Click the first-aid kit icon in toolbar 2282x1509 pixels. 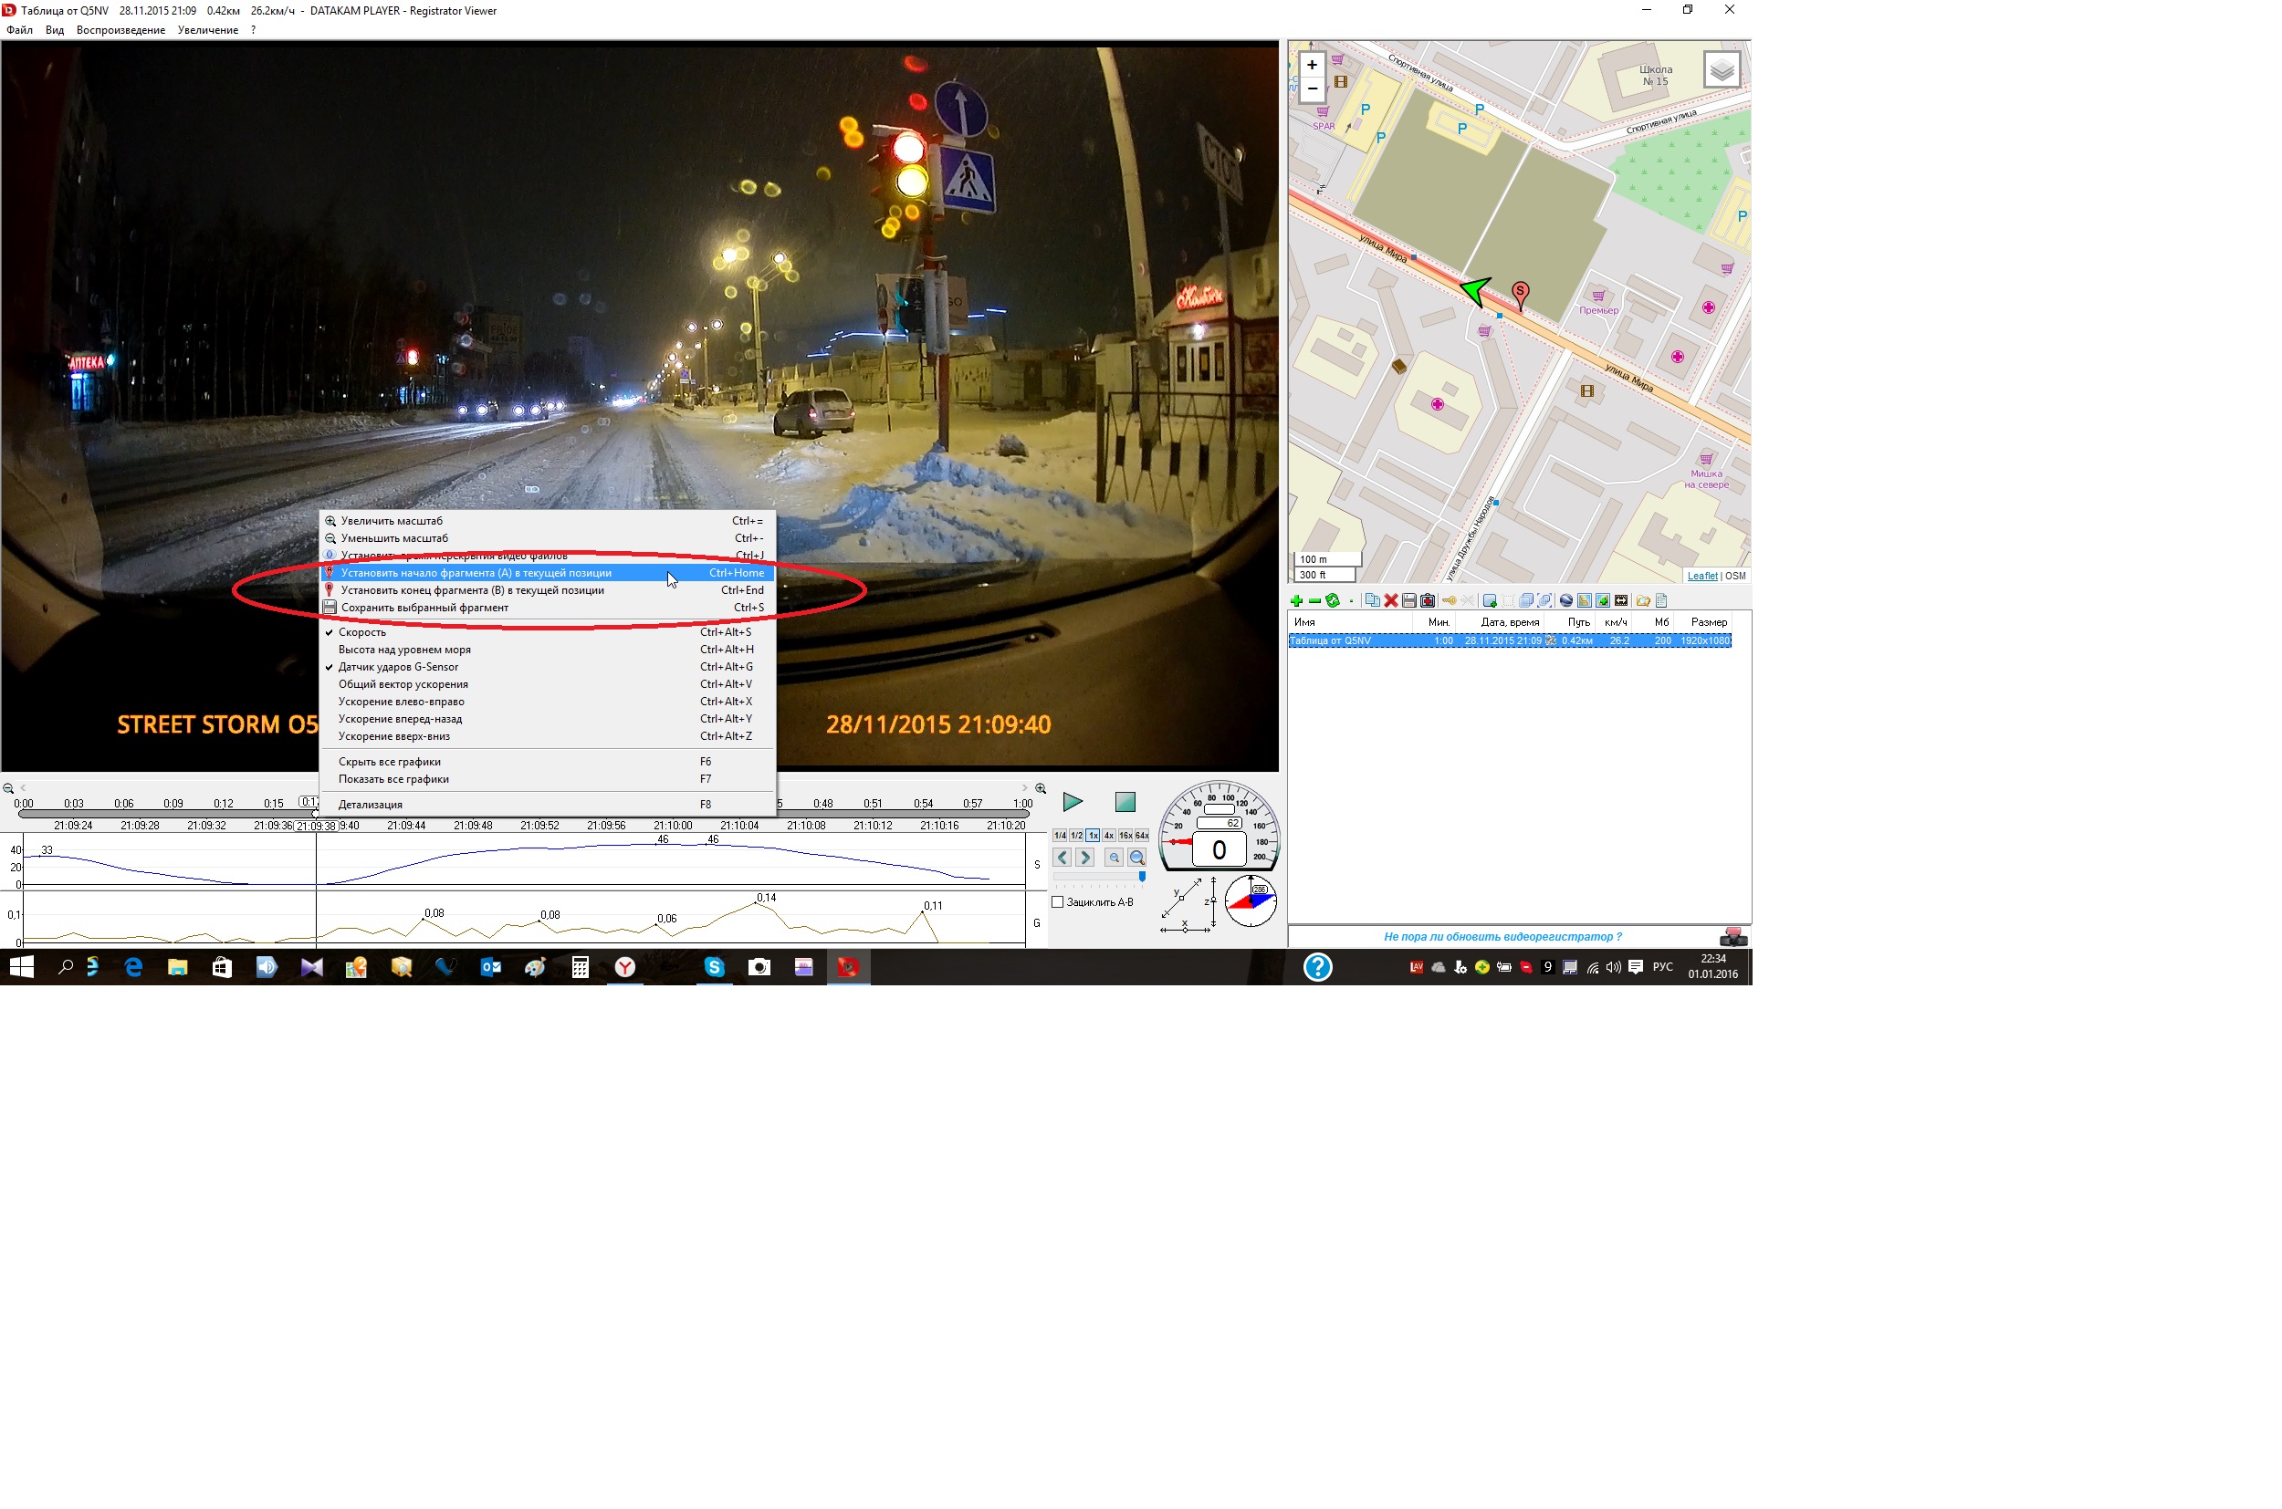click(x=1428, y=600)
